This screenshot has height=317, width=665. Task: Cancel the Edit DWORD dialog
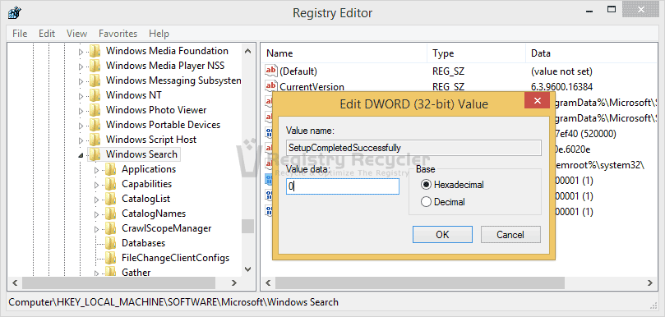click(x=510, y=234)
